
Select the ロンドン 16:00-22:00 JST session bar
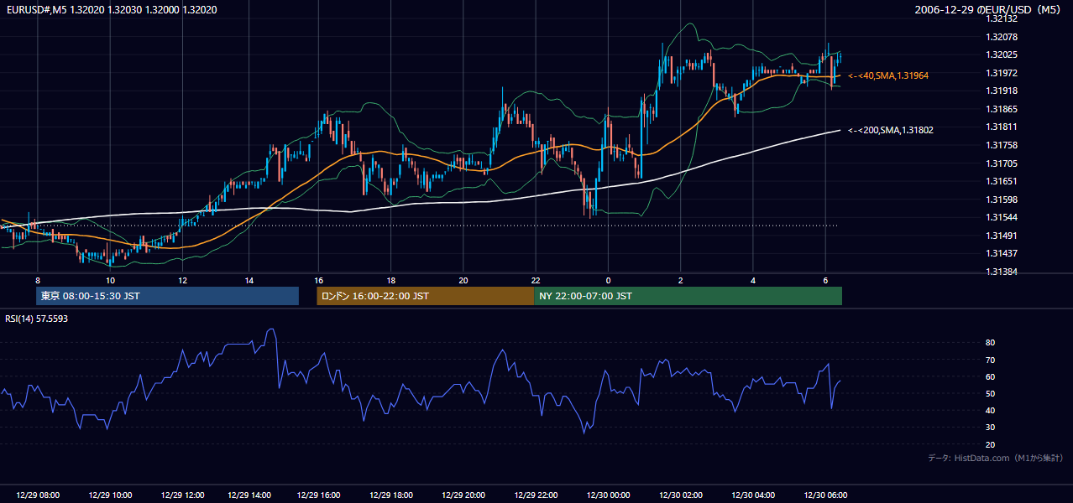[425, 296]
